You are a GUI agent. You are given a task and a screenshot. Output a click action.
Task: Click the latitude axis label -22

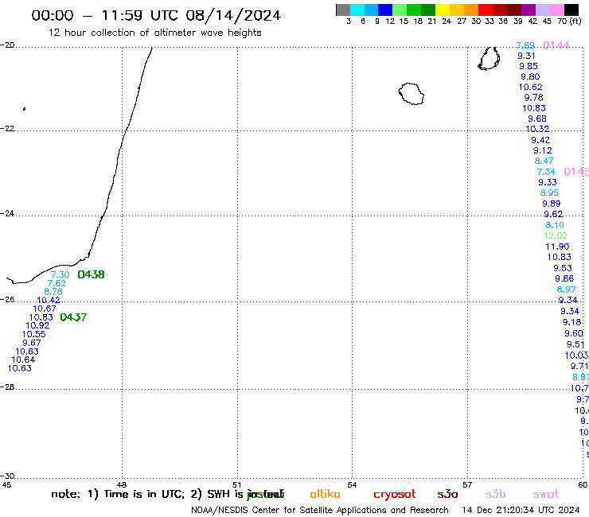pyautogui.click(x=7, y=128)
